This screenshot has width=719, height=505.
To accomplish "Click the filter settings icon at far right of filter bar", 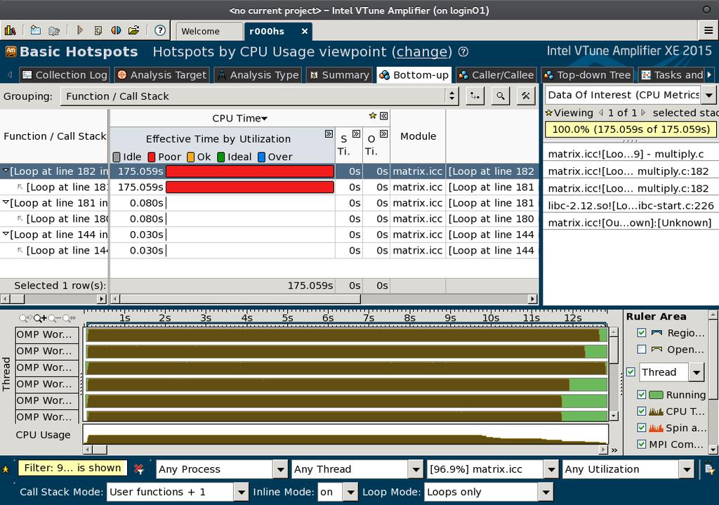I will (x=709, y=468).
